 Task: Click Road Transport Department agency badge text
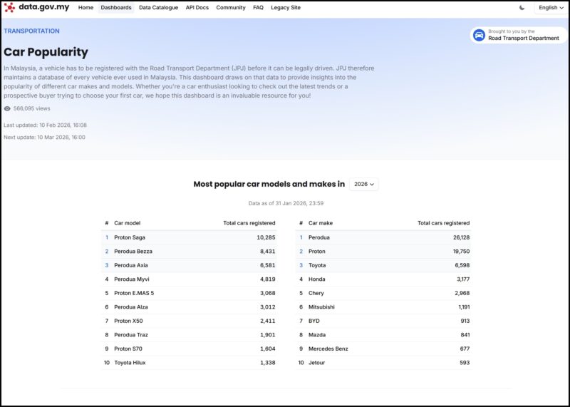coord(524,38)
